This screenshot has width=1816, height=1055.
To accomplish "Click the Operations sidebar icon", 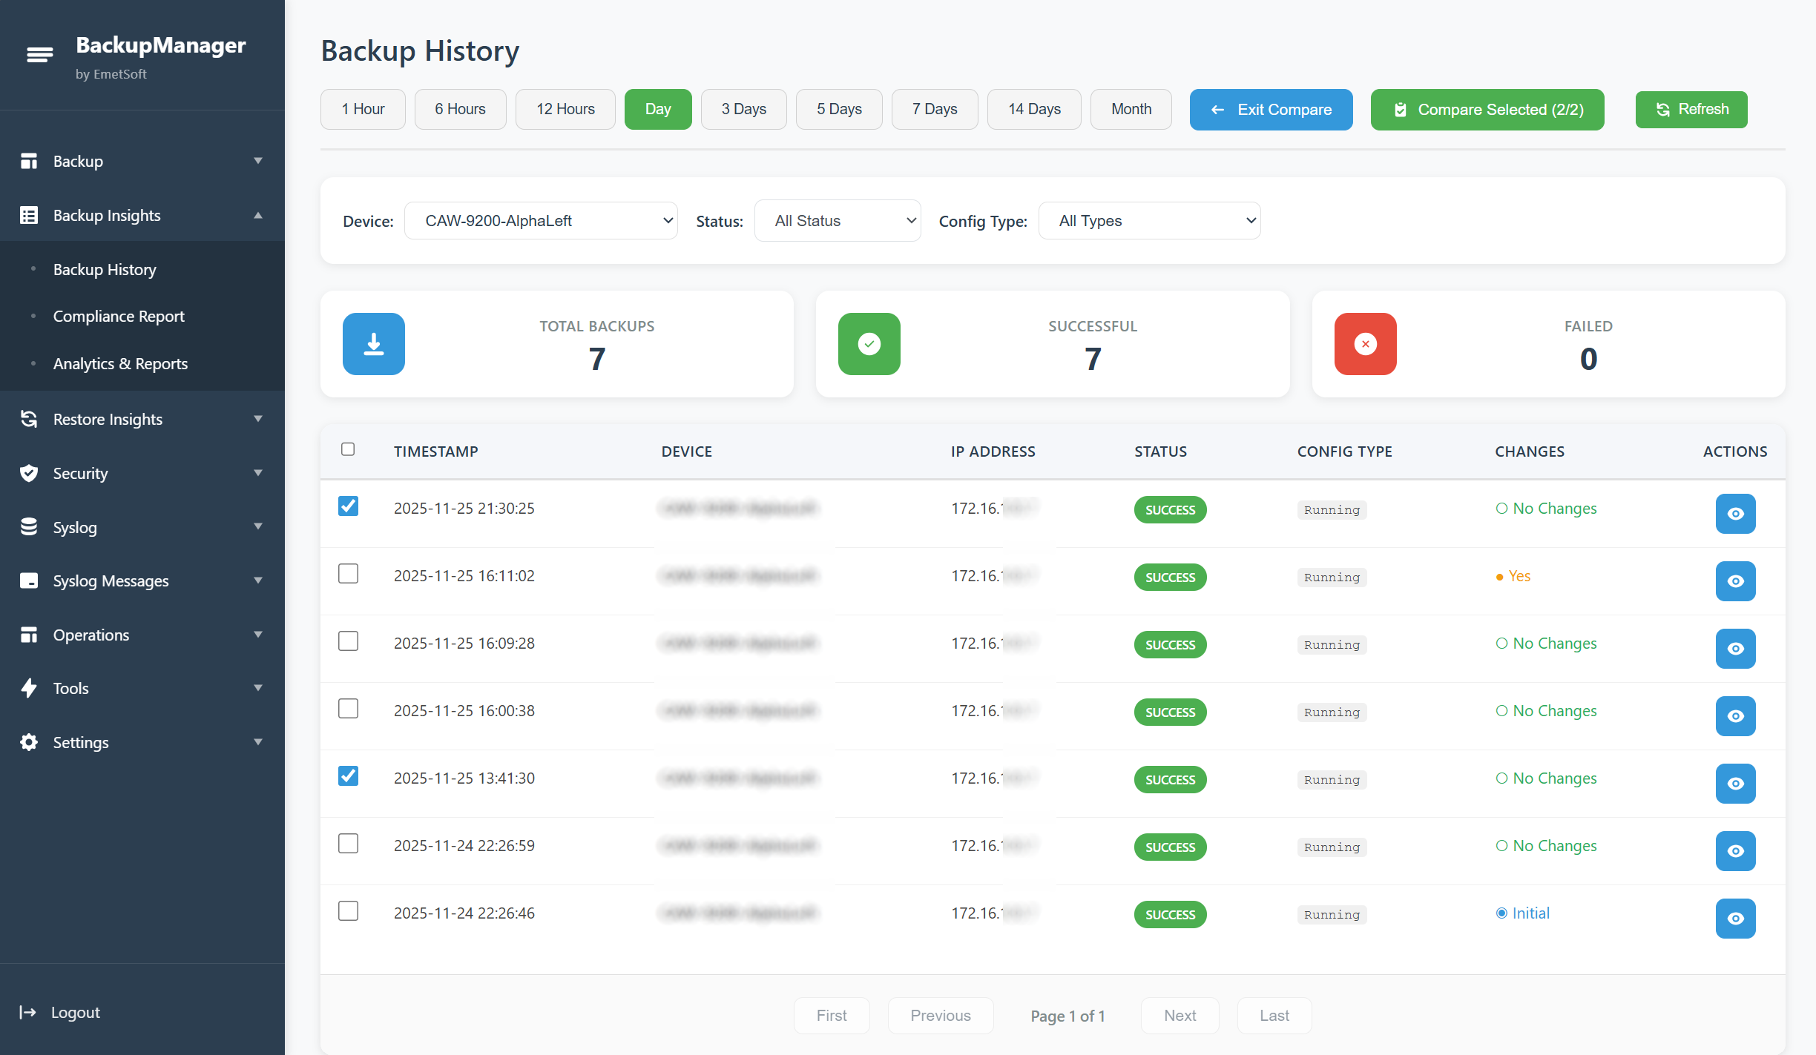I will tap(29, 635).
